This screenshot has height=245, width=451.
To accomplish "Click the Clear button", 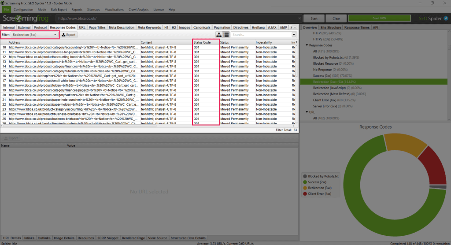I will pos(336,19).
